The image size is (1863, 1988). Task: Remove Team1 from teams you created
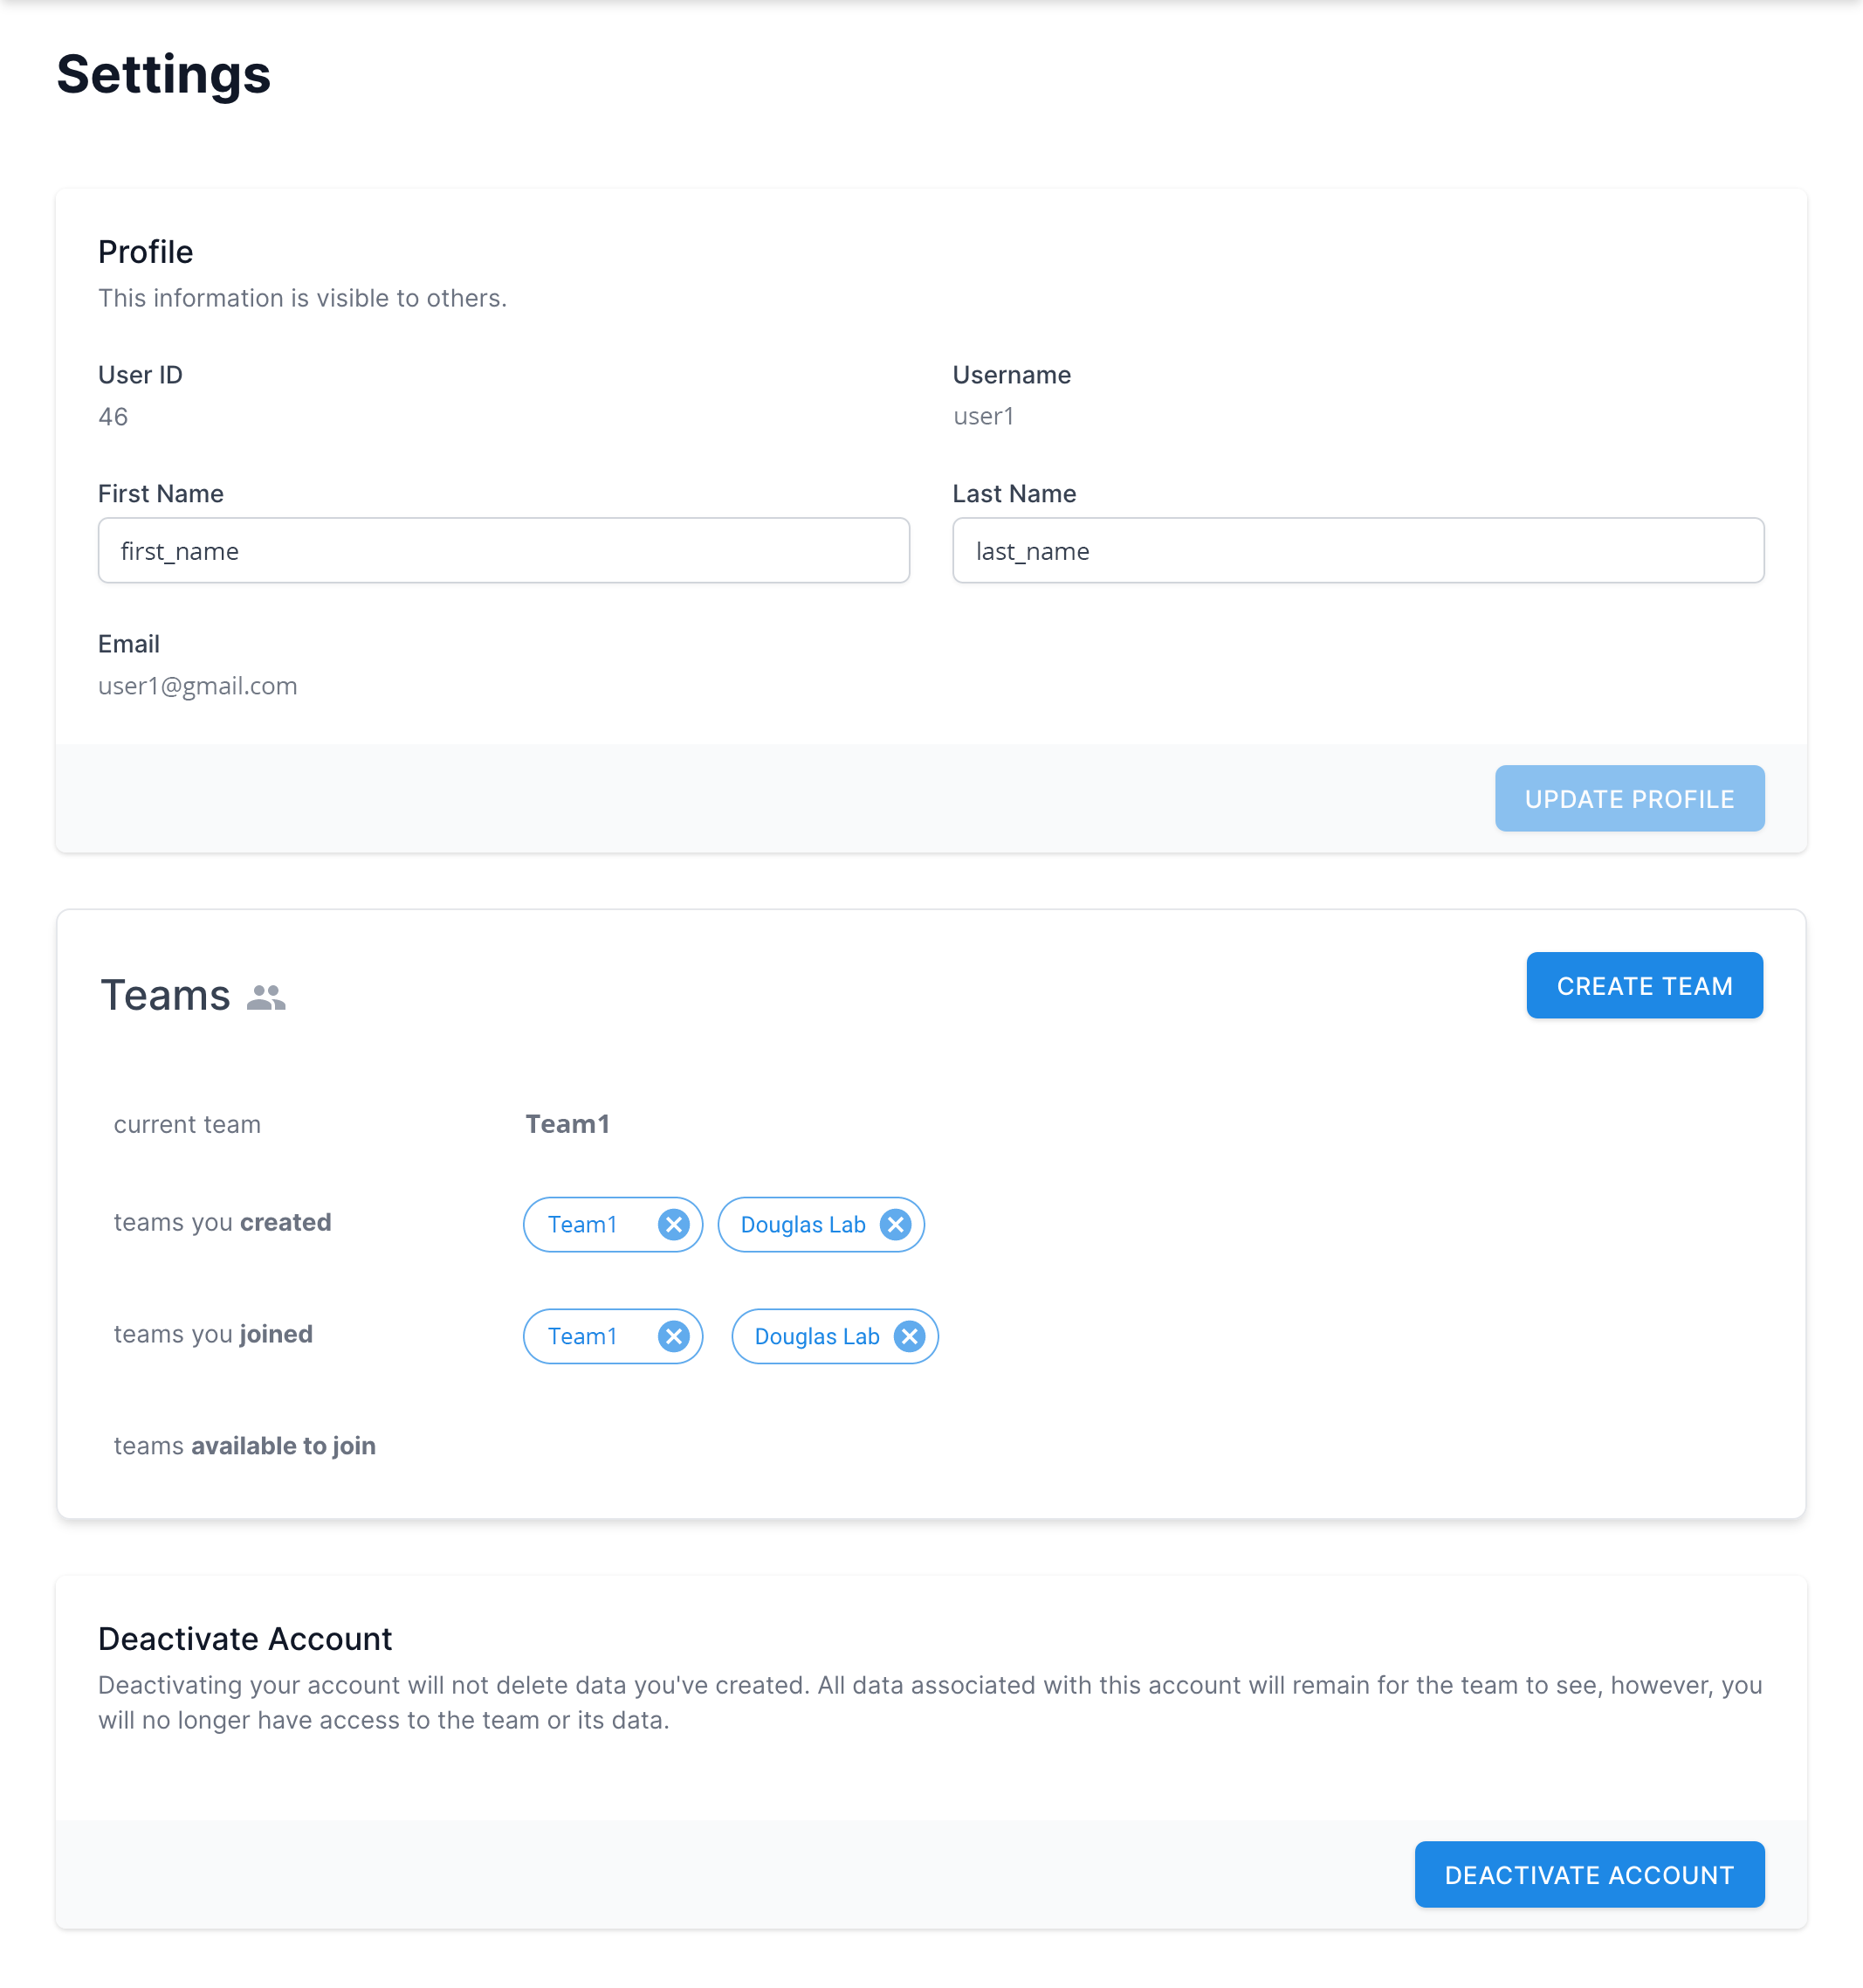[x=674, y=1224]
